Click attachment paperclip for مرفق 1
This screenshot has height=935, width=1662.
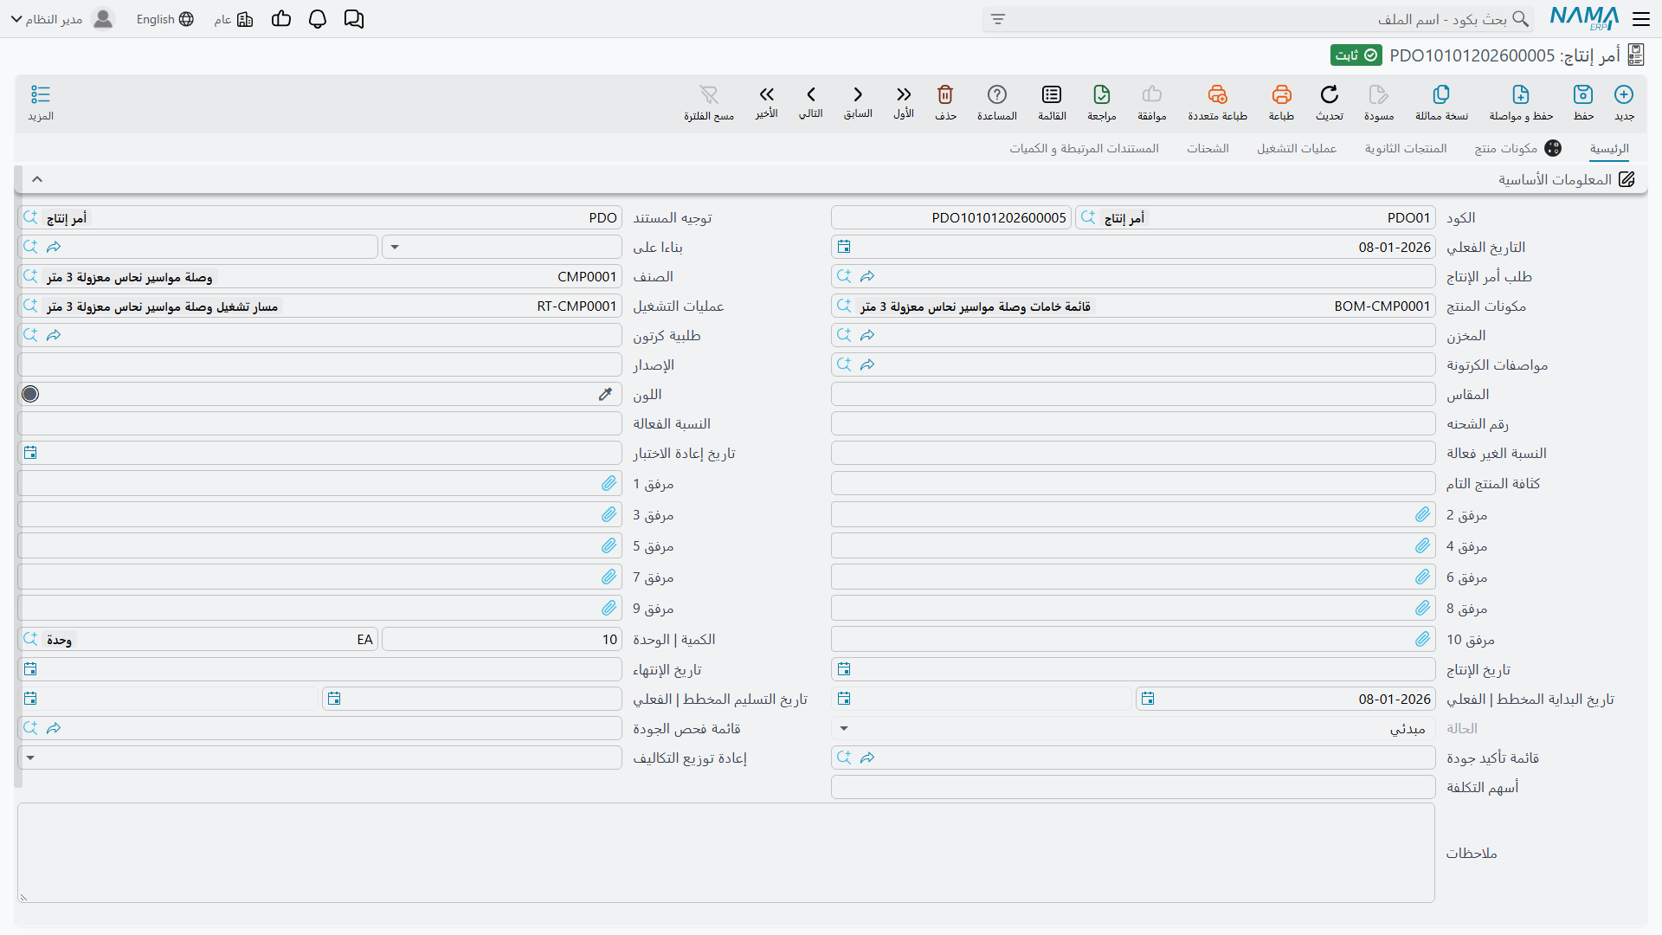coord(609,484)
